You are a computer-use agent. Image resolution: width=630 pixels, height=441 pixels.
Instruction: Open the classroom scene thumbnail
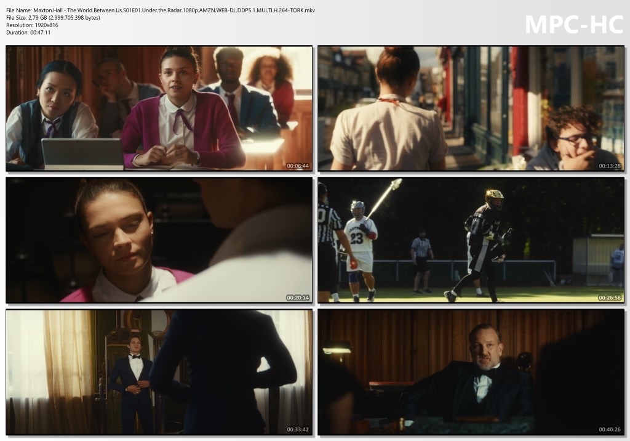(159, 108)
